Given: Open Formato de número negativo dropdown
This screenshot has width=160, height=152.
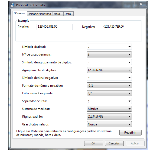Looking at the screenshot, I should coord(109,86).
